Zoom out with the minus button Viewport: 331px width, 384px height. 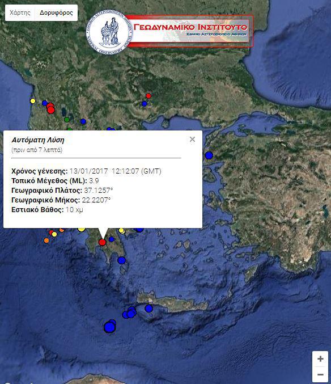tap(320, 374)
